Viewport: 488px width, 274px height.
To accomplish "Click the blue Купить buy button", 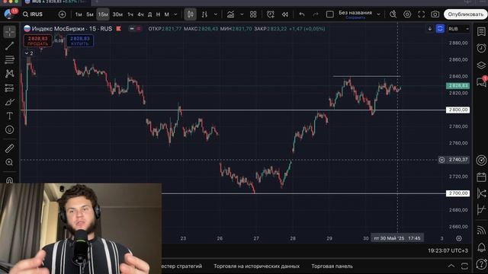I will [x=79, y=40].
